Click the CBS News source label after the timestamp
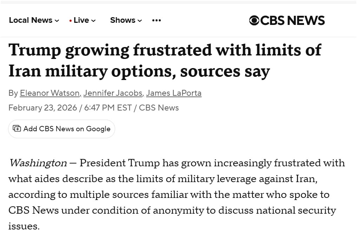Viewport: 357px width, 240px height. (x=159, y=108)
